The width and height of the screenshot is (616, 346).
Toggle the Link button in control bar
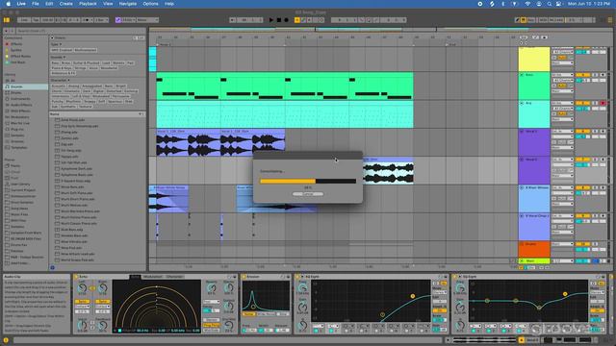[24, 20]
